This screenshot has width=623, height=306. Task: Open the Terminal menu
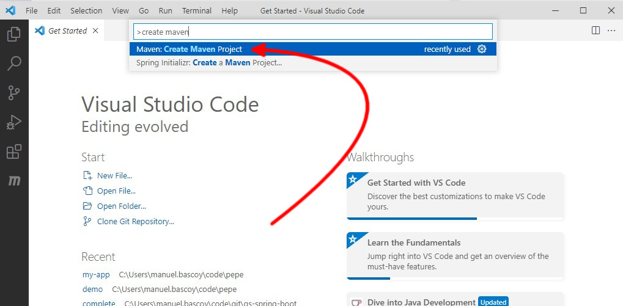(197, 10)
